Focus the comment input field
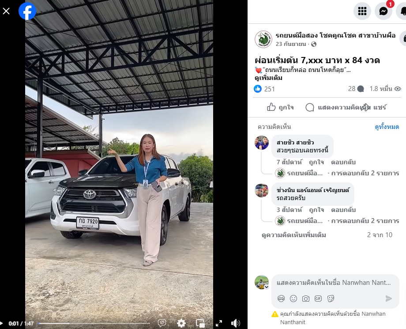Viewport: 406px width, 329px height. 335,283
